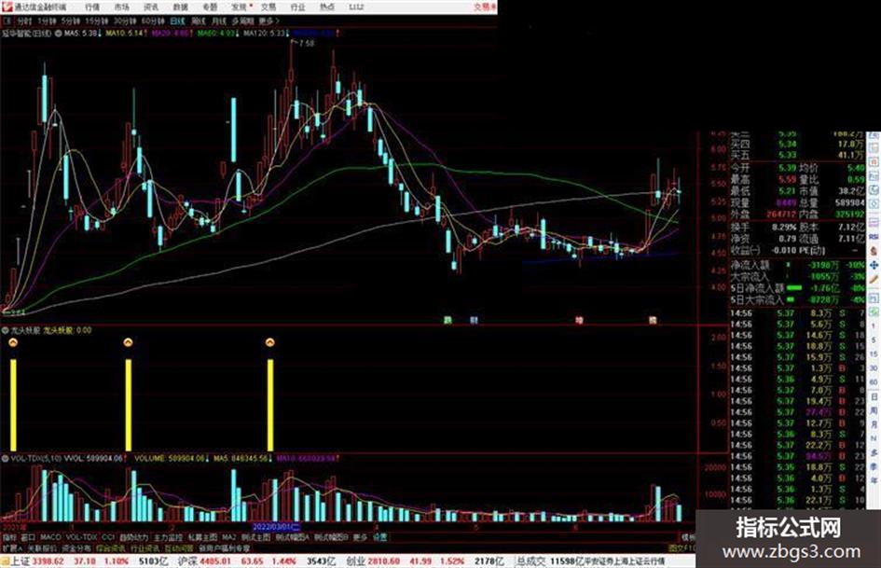Click the RSI sidebar icon
The height and width of the screenshot is (568, 881).
(874, 237)
